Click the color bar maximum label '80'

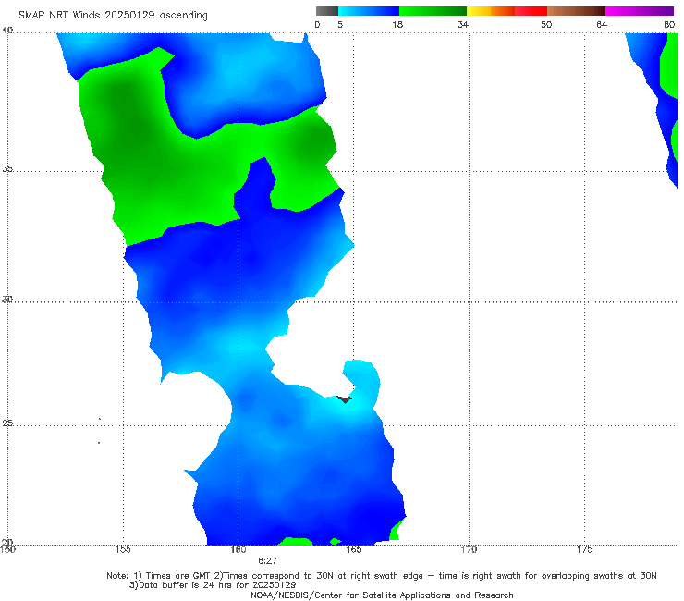click(669, 24)
